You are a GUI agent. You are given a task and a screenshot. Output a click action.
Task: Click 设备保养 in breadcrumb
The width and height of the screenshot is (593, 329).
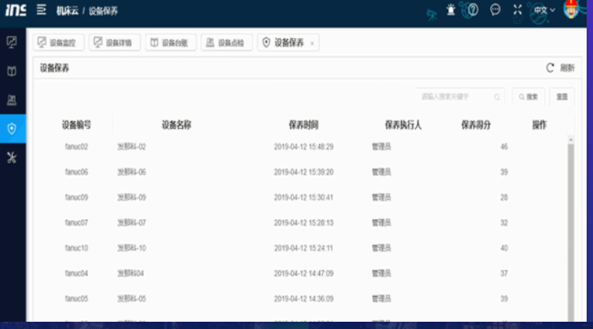[104, 11]
